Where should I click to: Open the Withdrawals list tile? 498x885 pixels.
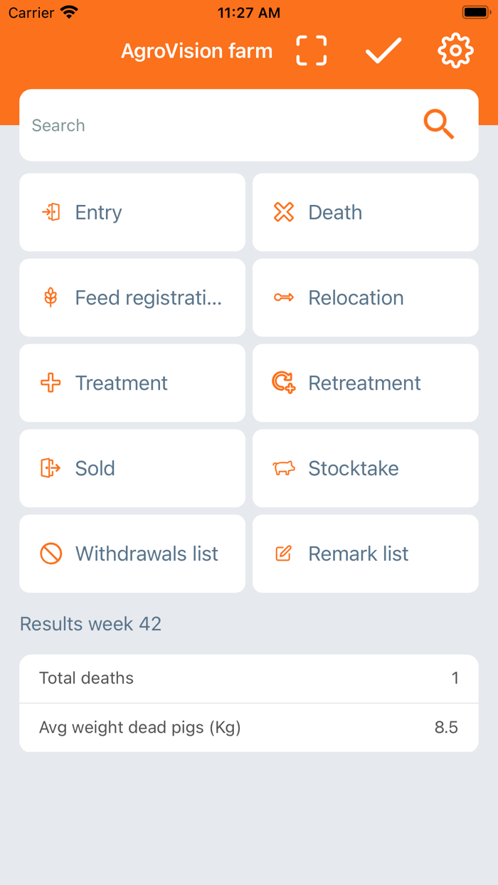[x=132, y=553]
